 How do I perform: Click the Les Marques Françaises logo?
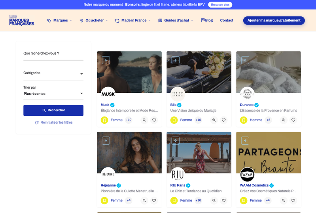pos(22,20)
